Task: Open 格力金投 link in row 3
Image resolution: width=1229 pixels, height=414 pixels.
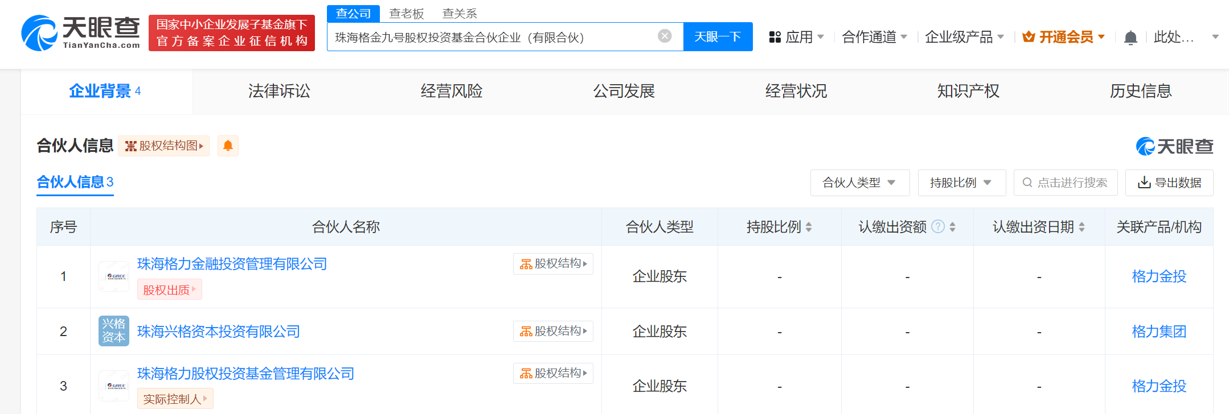Action: [1159, 386]
